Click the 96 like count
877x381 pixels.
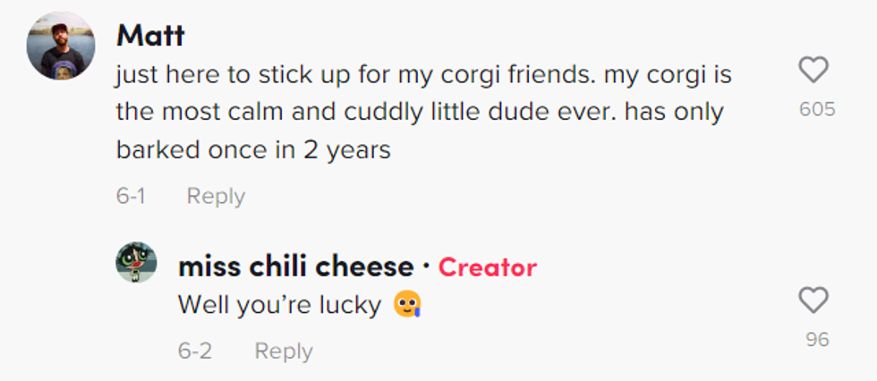(x=817, y=340)
